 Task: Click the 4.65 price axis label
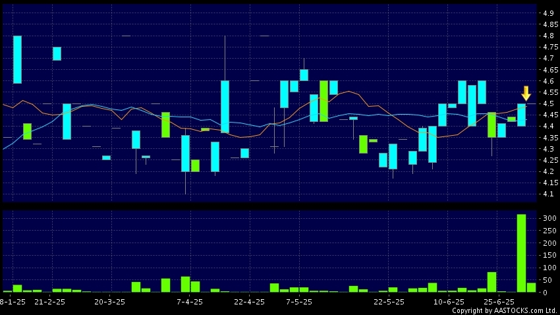tap(550, 70)
